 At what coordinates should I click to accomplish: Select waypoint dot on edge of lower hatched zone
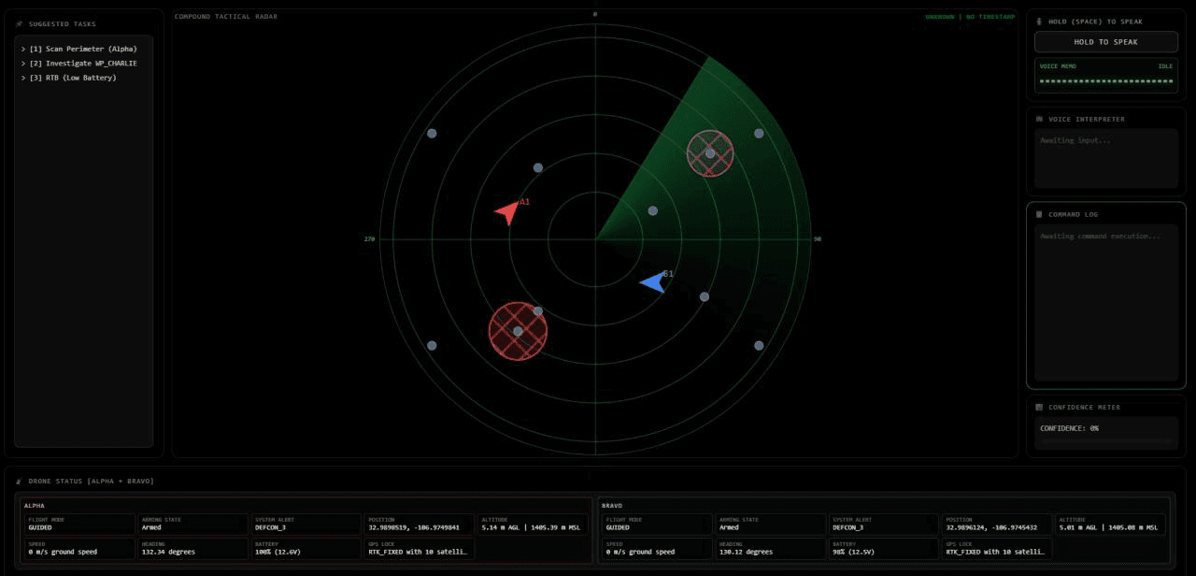[537, 310]
